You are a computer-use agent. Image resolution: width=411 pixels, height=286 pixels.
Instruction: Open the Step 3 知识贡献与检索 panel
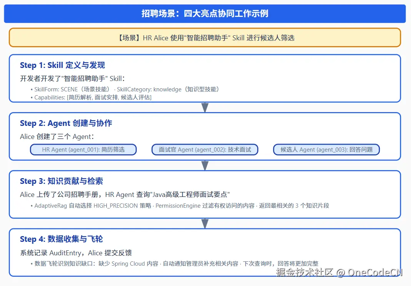(x=205, y=194)
